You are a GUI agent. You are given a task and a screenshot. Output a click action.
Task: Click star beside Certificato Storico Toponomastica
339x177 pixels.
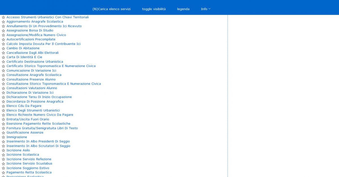[3, 66]
